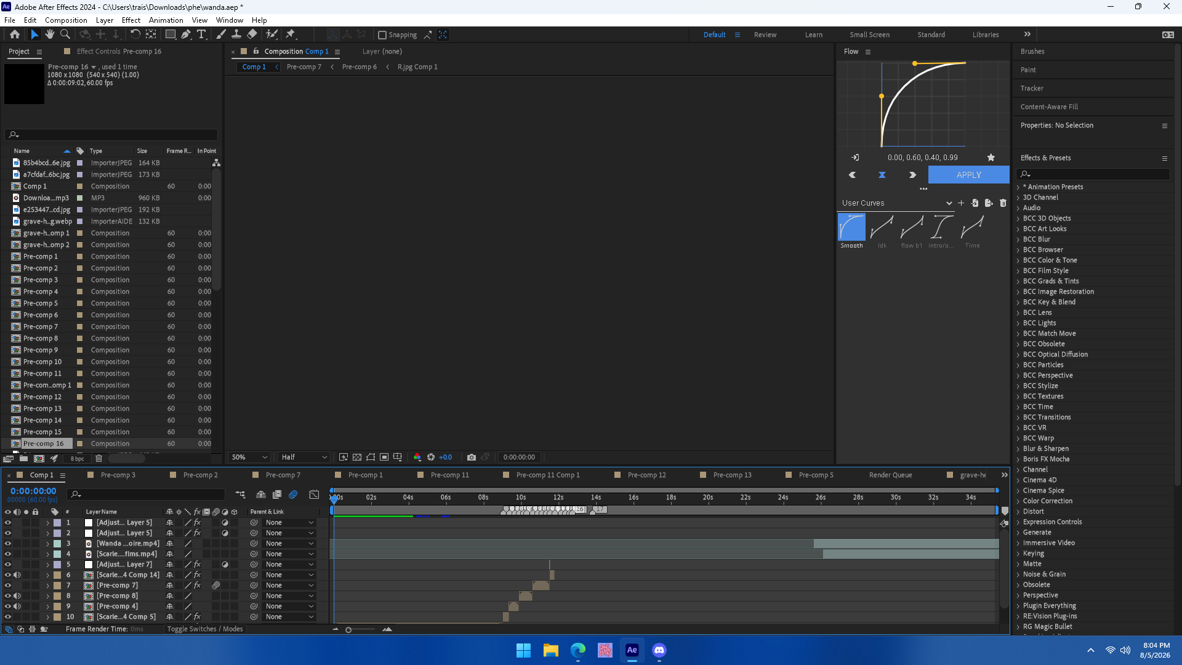Open Show Channel and color management icon
This screenshot has width=1182, height=665.
(417, 457)
